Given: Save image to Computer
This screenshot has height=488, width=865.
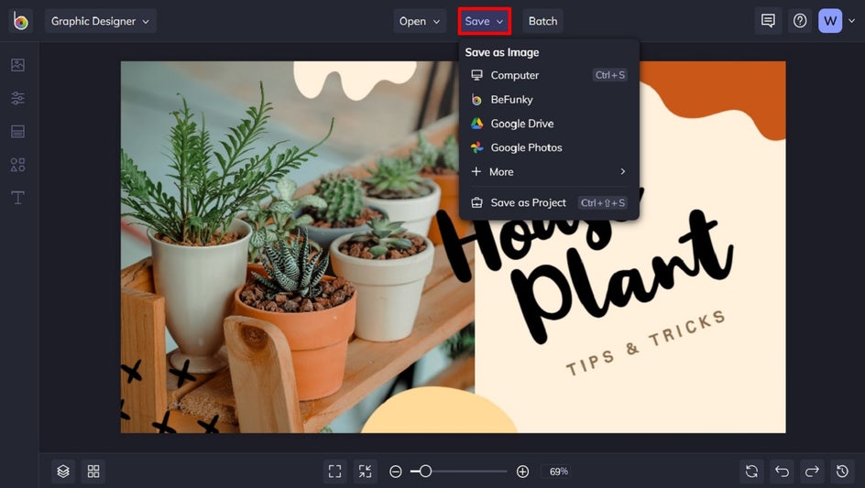Looking at the screenshot, I should 549,75.
